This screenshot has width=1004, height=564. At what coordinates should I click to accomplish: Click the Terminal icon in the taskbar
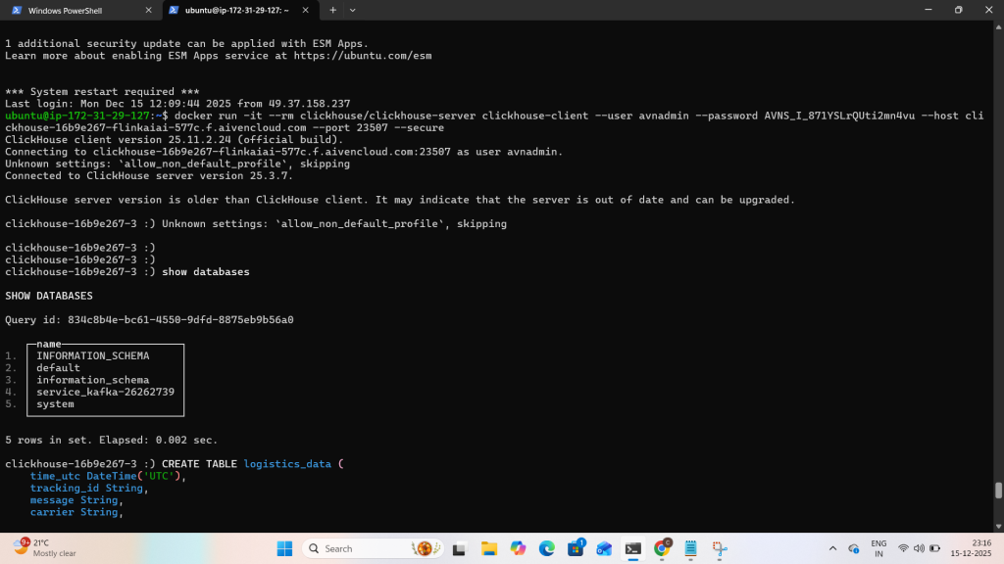pyautogui.click(x=633, y=548)
